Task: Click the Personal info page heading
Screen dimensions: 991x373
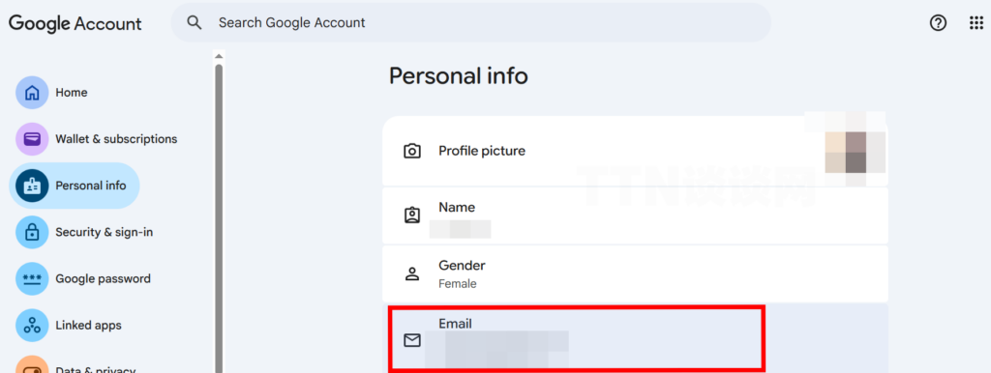Action: pos(458,76)
